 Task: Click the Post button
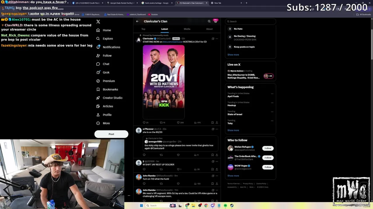111,134
